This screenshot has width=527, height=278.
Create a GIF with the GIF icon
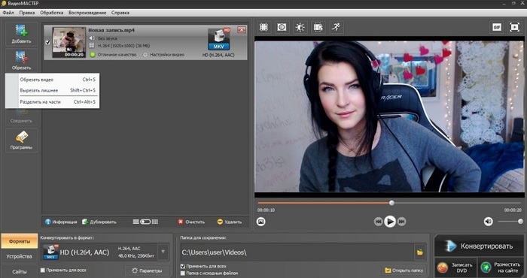497,27
